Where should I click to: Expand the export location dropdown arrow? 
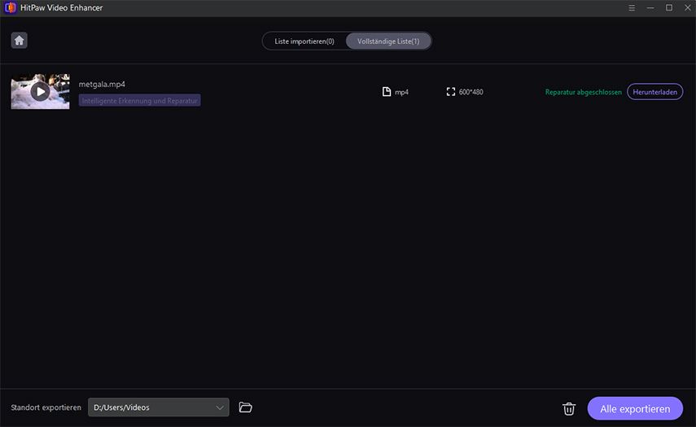[x=220, y=407]
